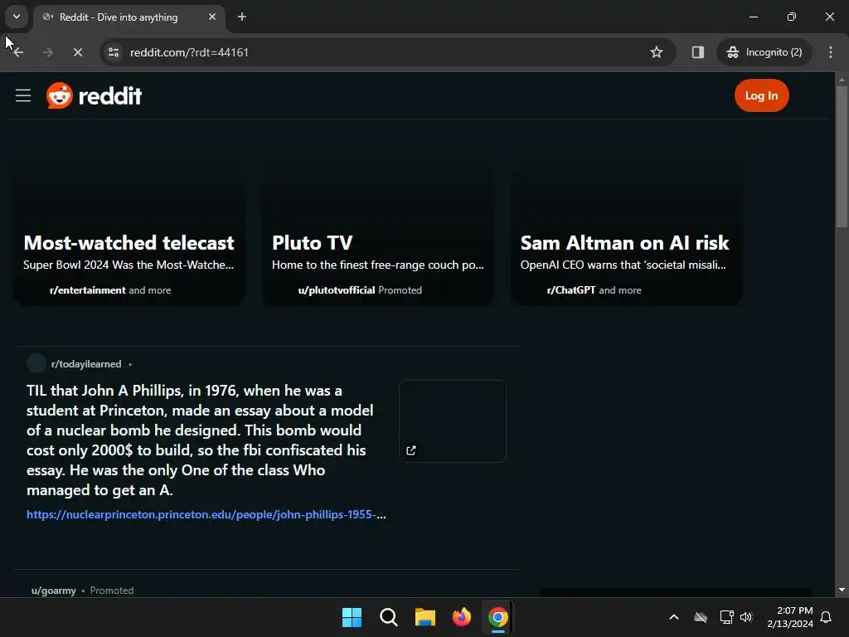Open the r/todayilearned subreddit link

tap(86, 364)
